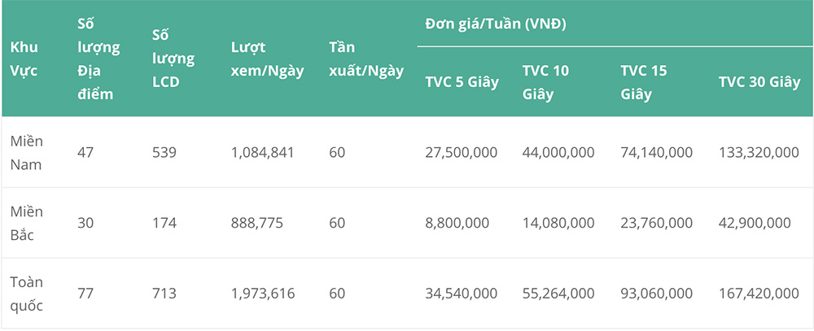814x331 pixels.
Task: Click the Số lượng LCD header
Action: click(x=173, y=59)
